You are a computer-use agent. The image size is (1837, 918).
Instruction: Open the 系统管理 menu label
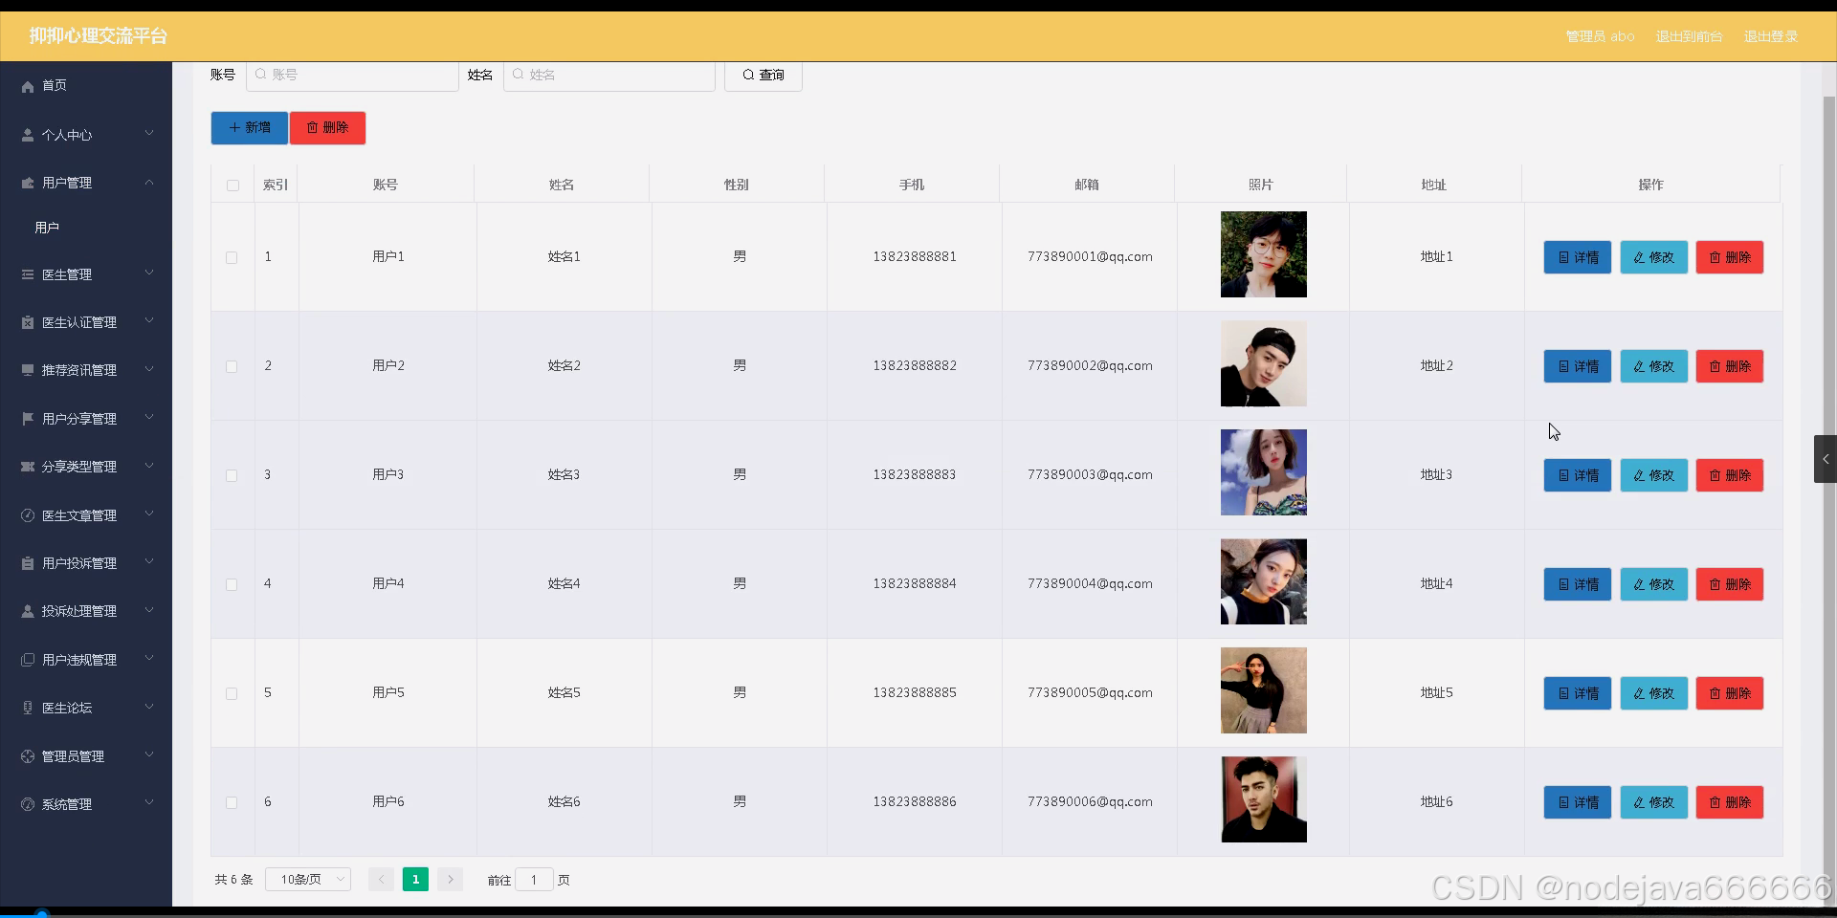[67, 804]
